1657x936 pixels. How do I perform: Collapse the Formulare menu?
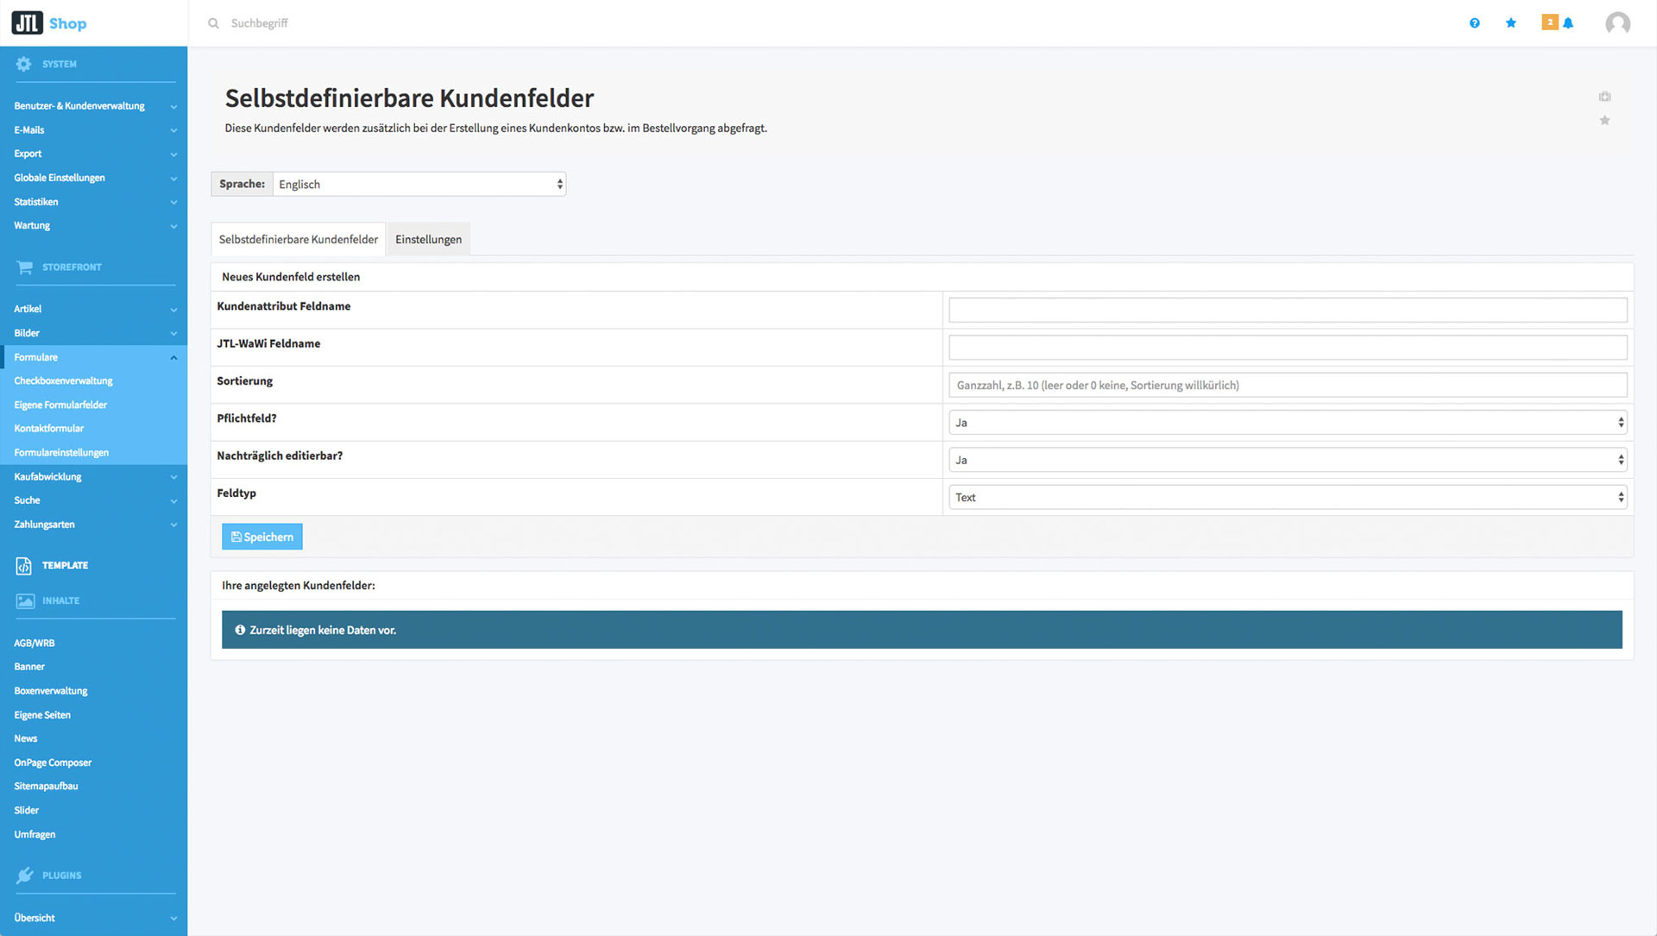click(x=93, y=357)
